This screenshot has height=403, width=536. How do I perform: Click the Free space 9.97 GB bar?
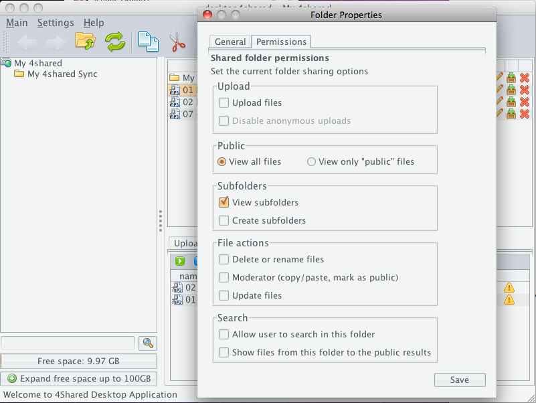click(x=79, y=361)
